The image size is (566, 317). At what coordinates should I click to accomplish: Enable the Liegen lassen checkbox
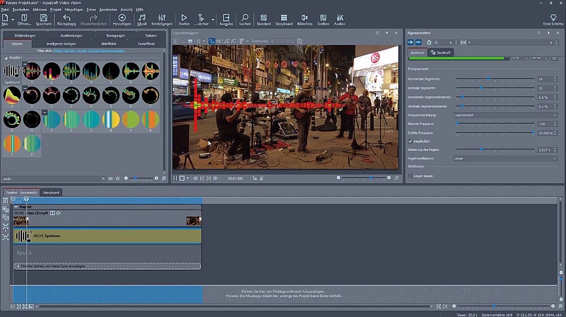coord(410,176)
